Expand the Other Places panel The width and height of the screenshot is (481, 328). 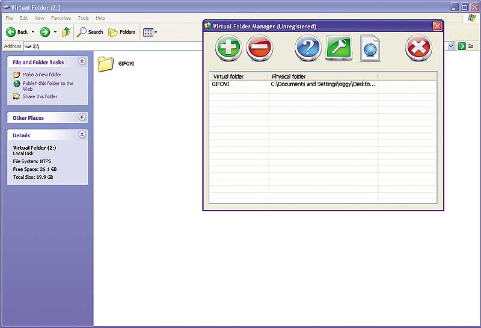click(82, 117)
